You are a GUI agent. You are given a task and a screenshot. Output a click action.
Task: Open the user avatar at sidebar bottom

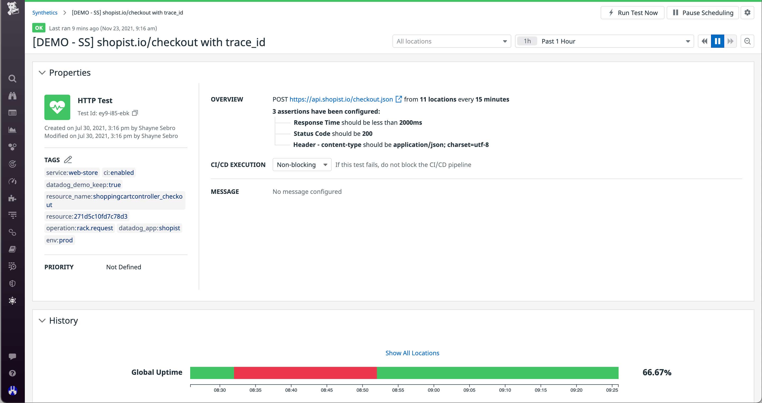pos(12,391)
